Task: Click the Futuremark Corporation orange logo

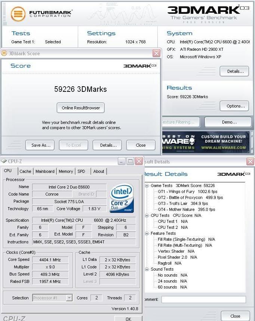Action: click(18, 14)
